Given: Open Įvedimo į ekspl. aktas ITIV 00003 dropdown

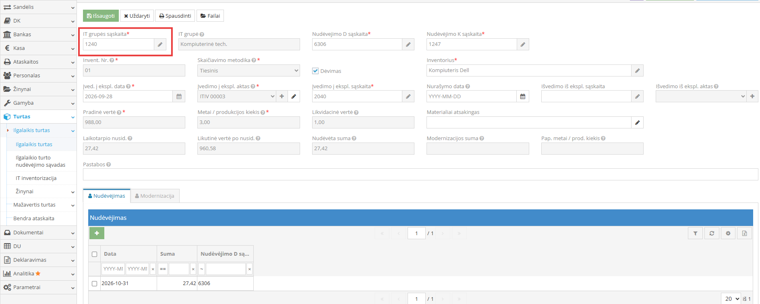Looking at the screenshot, I should coord(237,96).
